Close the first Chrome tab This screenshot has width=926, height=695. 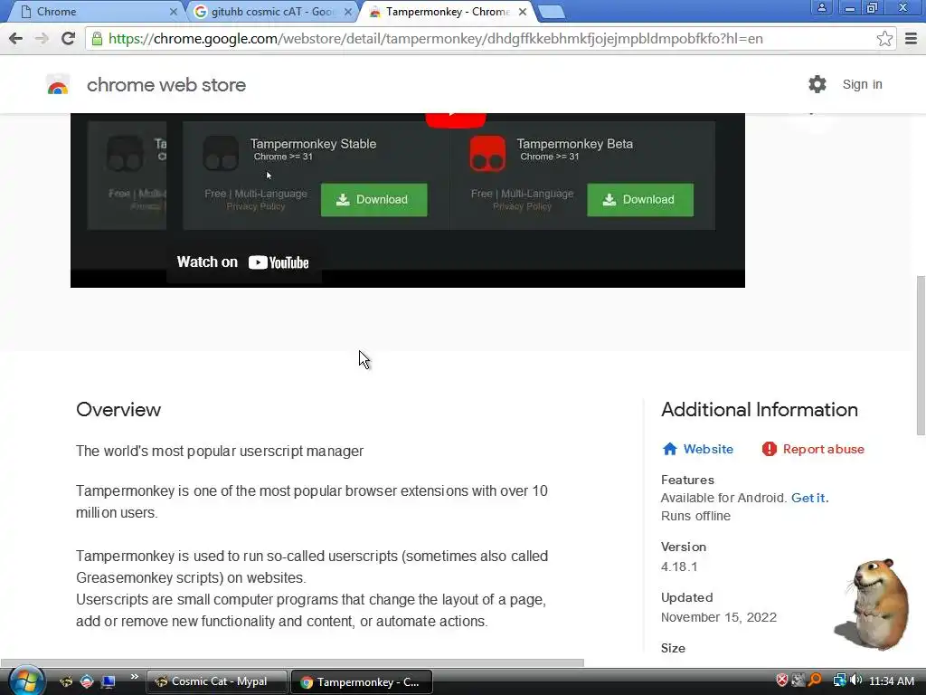[173, 12]
